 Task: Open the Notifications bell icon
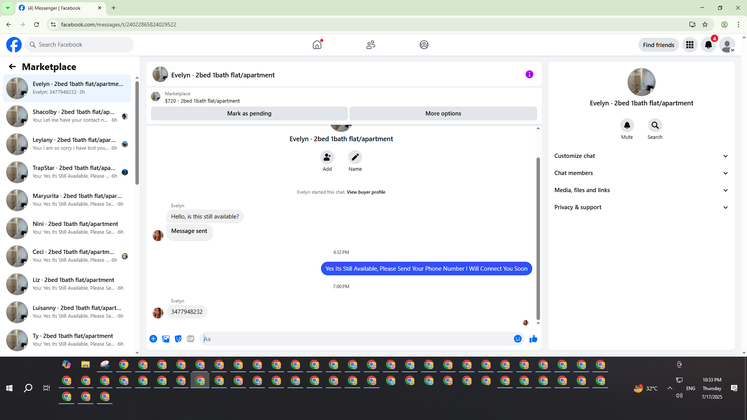(708, 45)
